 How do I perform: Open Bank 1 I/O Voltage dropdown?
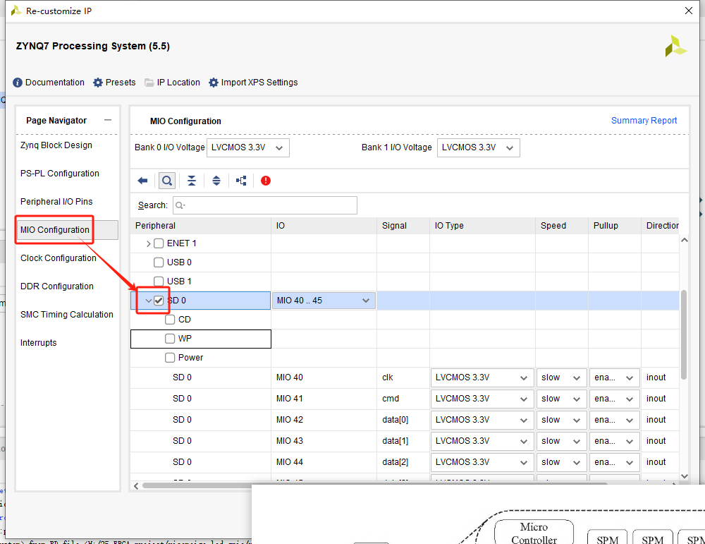coord(479,147)
